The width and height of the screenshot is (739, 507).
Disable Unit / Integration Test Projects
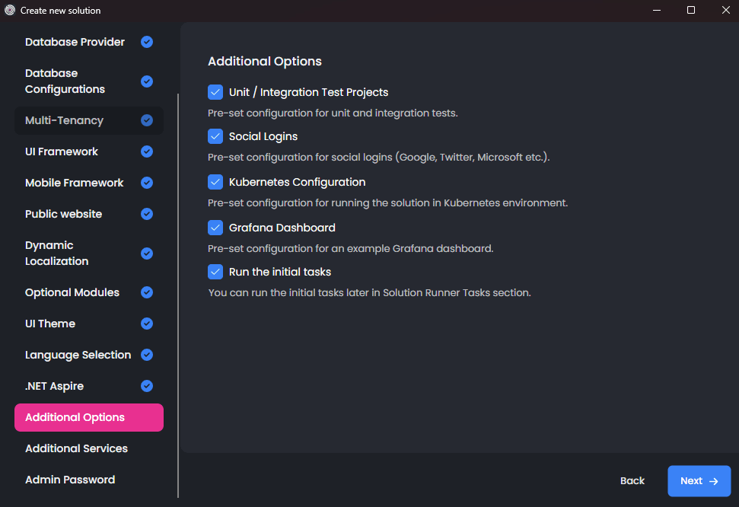click(x=215, y=91)
